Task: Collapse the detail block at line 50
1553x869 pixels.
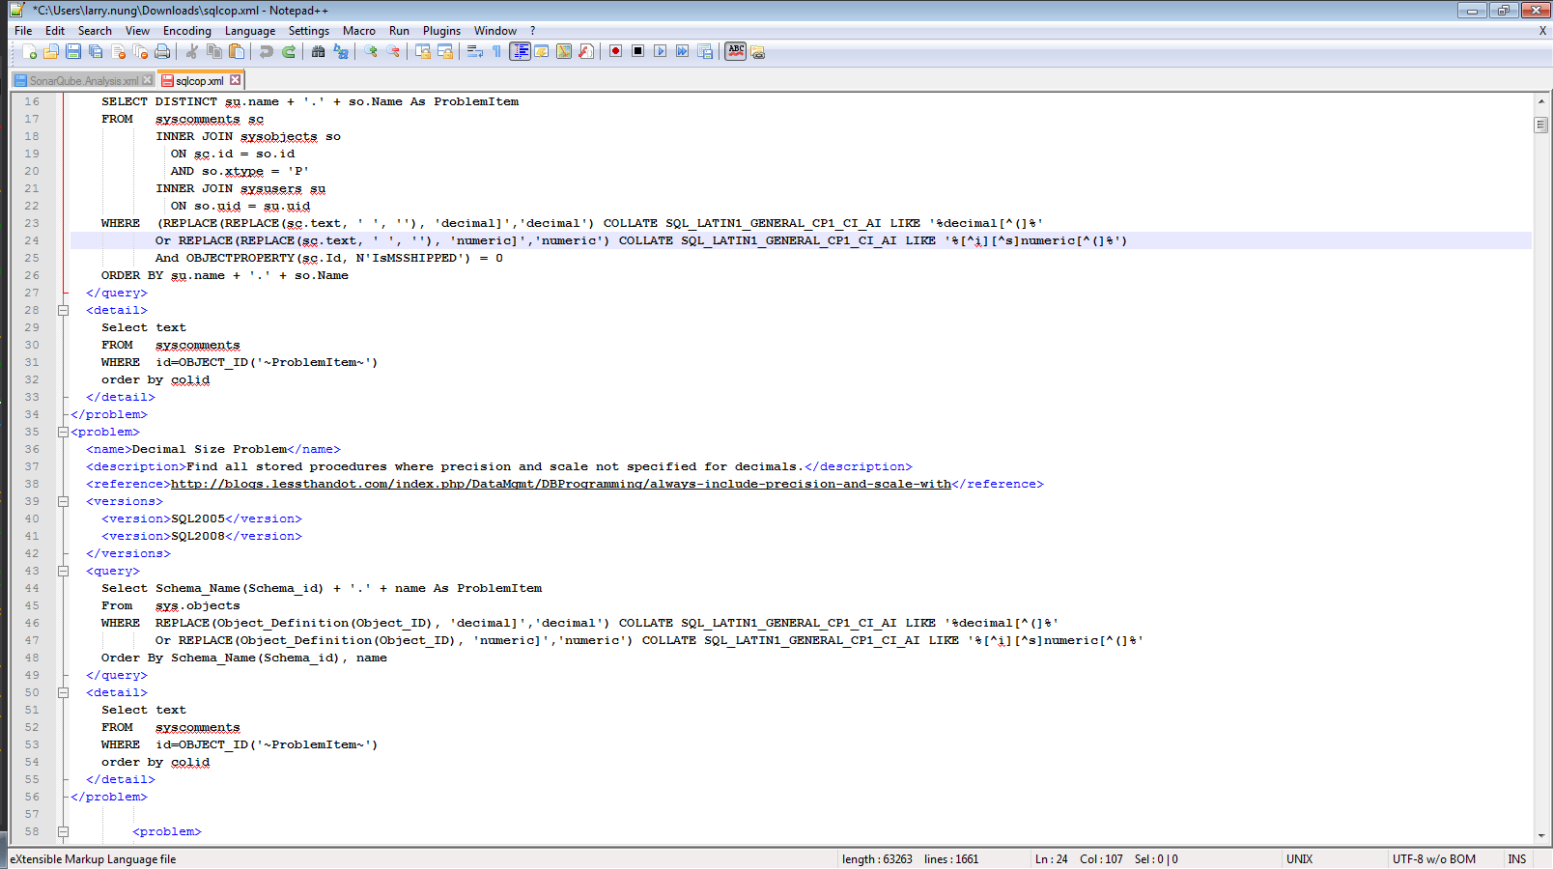Action: (63, 692)
